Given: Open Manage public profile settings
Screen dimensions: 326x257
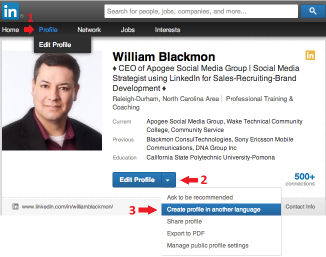Looking at the screenshot, I should (221, 245).
